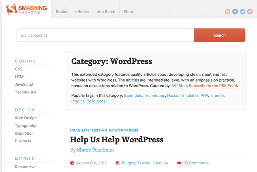
Task: Select JavaScript in the Coding sidebar
Action: coord(24,85)
